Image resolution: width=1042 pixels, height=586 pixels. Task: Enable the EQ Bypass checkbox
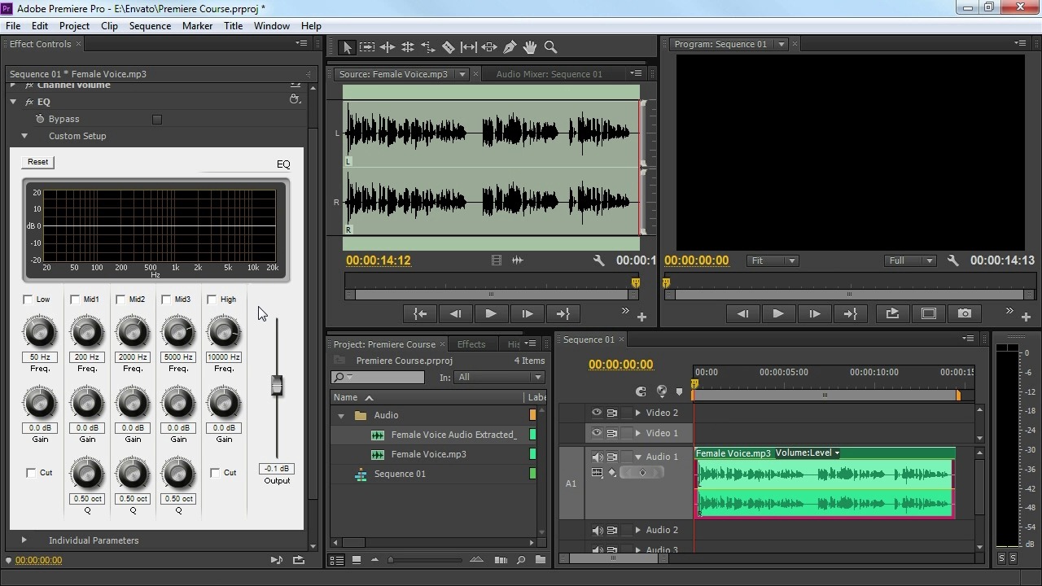tap(157, 120)
